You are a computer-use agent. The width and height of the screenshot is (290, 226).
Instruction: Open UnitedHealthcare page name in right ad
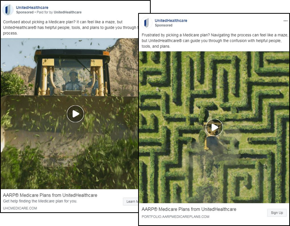(171, 21)
